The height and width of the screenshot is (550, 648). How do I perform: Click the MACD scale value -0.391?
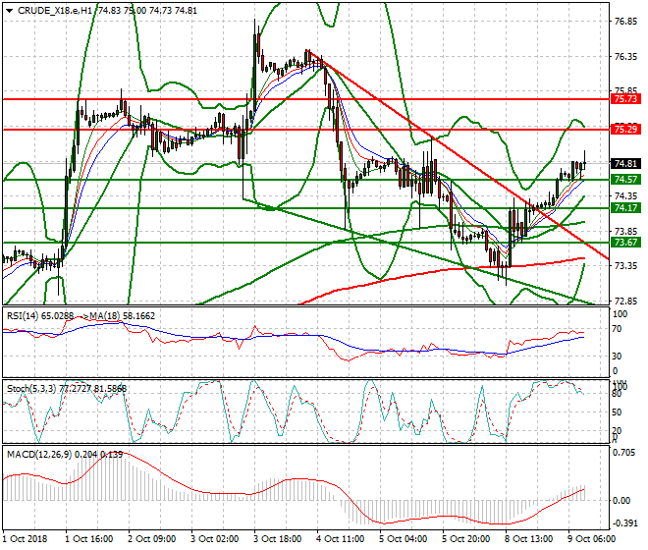click(624, 523)
